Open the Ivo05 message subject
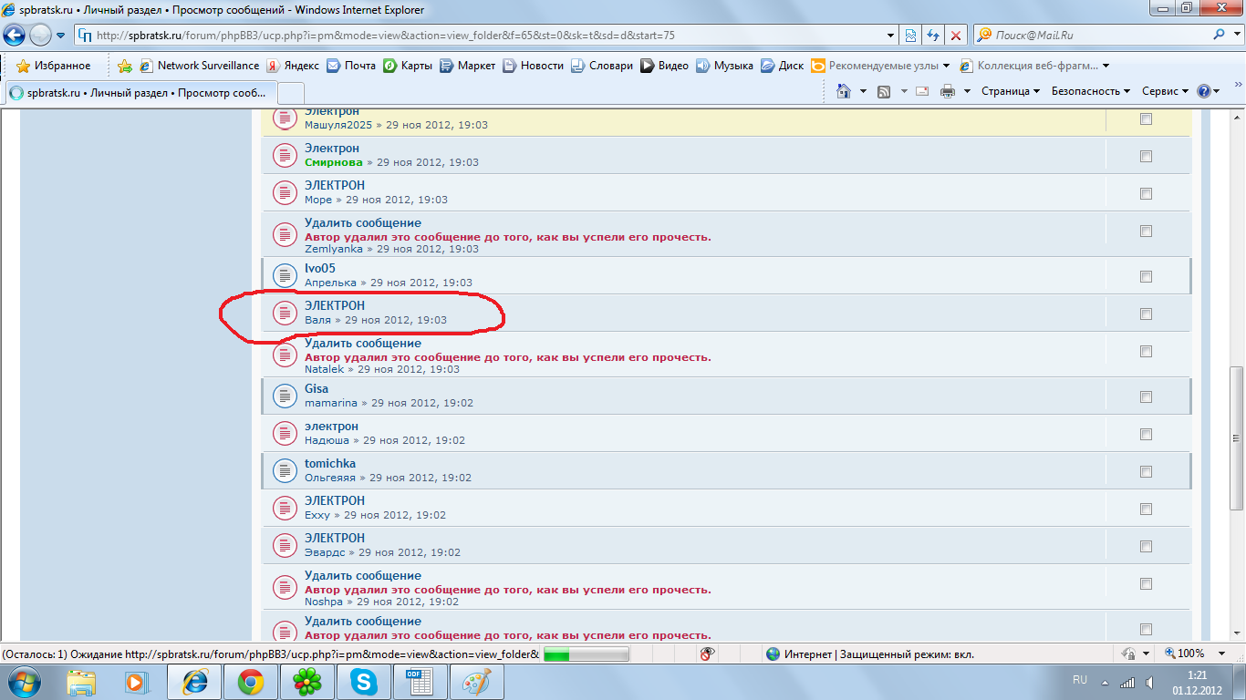 320,268
